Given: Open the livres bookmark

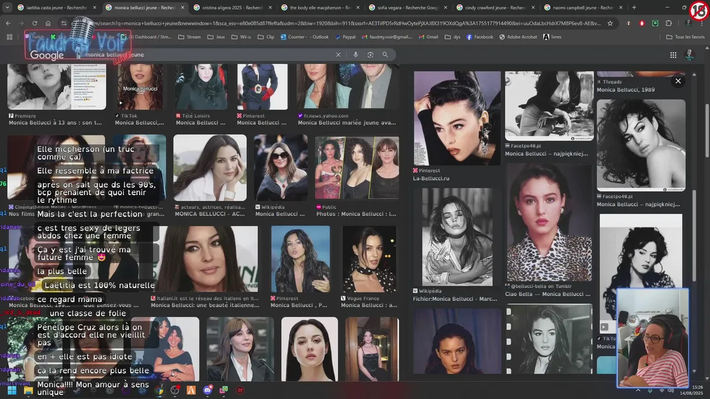Looking at the screenshot, I should tap(552, 37).
